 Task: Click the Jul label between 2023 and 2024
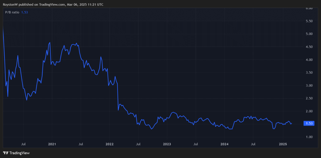196,144
